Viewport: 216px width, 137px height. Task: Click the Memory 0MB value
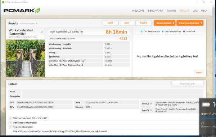coord(88,107)
